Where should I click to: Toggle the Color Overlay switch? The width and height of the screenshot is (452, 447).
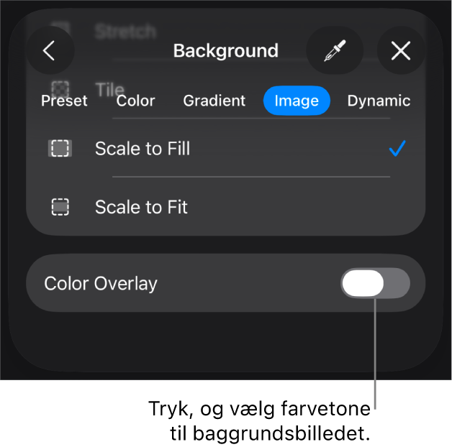coord(375,284)
